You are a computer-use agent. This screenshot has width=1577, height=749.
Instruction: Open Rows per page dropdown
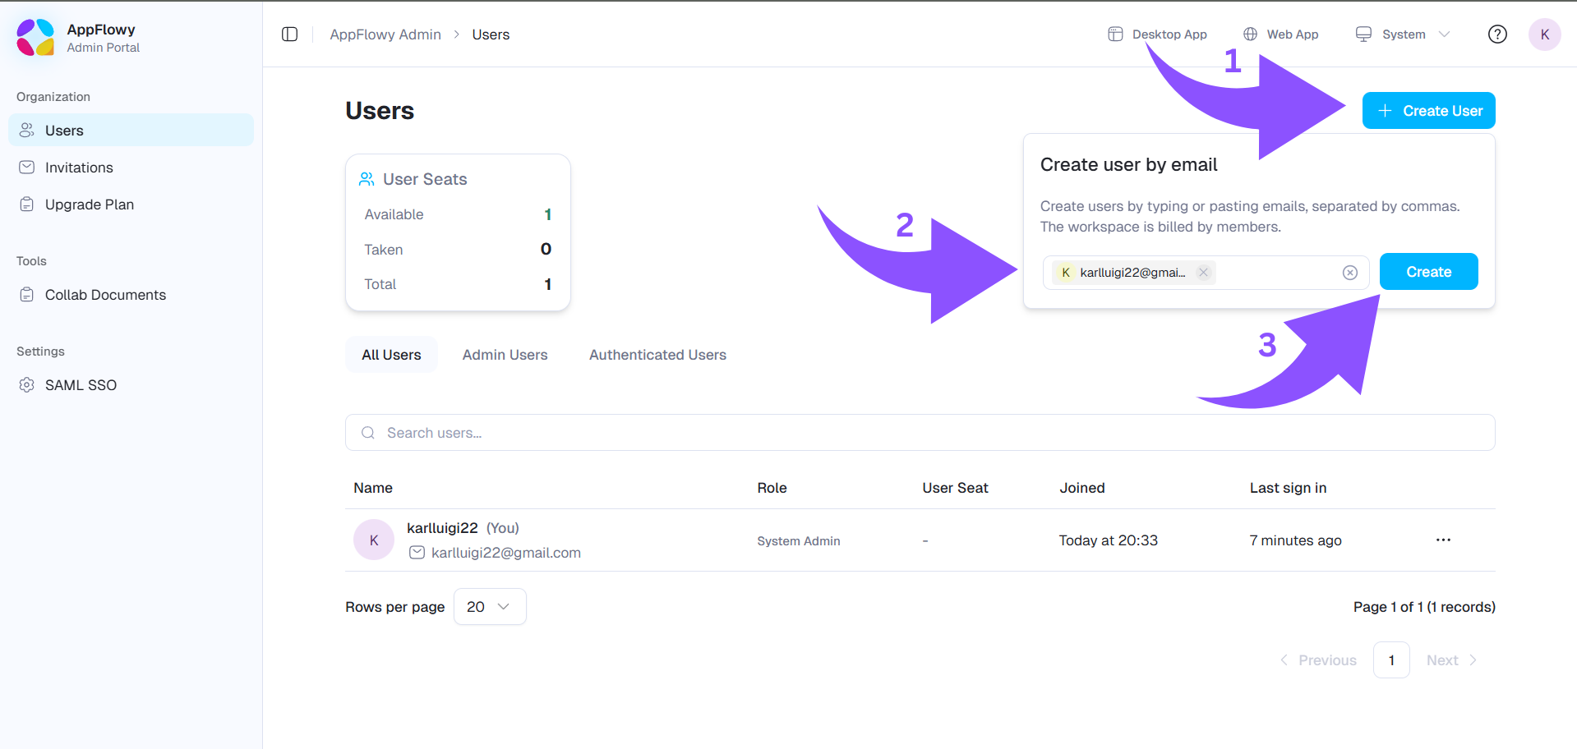coord(489,607)
